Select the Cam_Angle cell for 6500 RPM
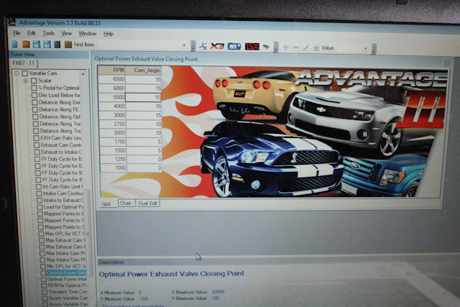Viewport: 460px width, 307px height. pyautogui.click(x=143, y=79)
